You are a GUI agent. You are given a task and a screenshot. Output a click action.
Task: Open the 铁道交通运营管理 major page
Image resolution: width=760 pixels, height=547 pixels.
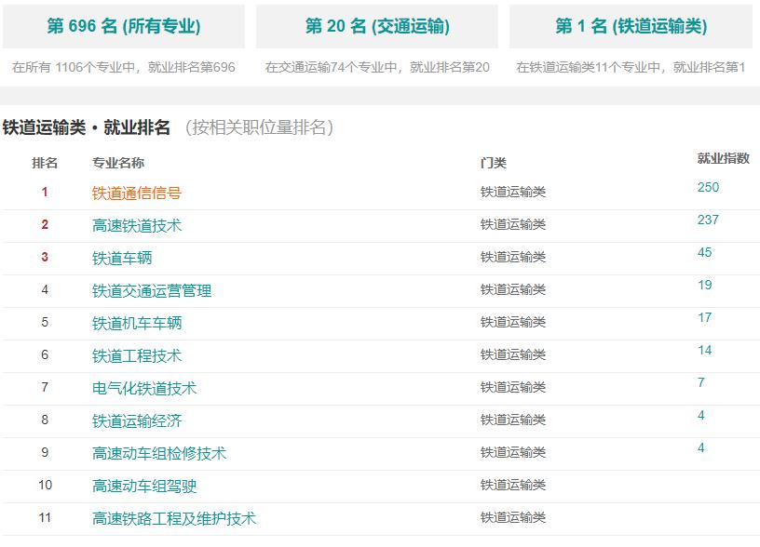tap(151, 291)
